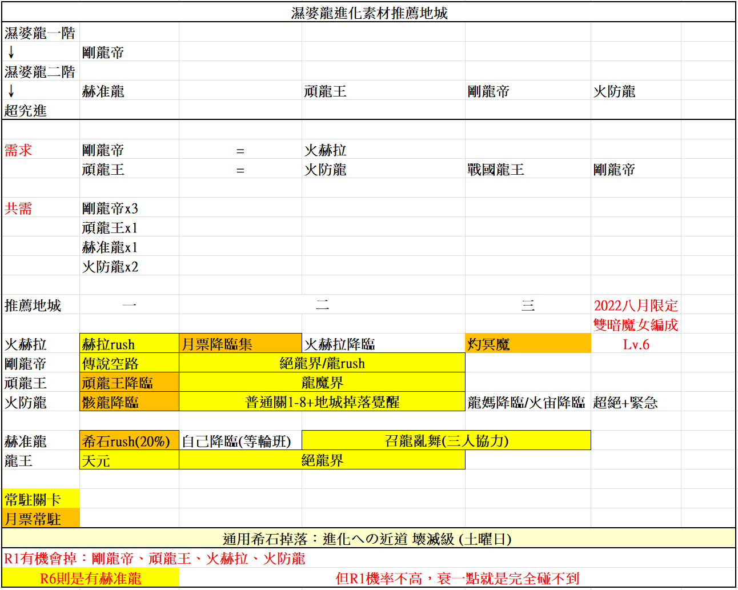738x590 pixels.
Task: Click the yellow 龍魔界 merged cell
Action: pos(322,383)
